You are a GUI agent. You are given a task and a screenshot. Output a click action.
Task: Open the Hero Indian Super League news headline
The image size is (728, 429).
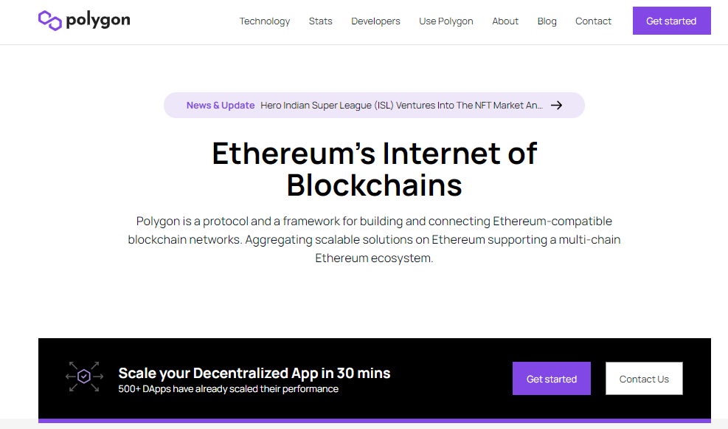[401, 106]
